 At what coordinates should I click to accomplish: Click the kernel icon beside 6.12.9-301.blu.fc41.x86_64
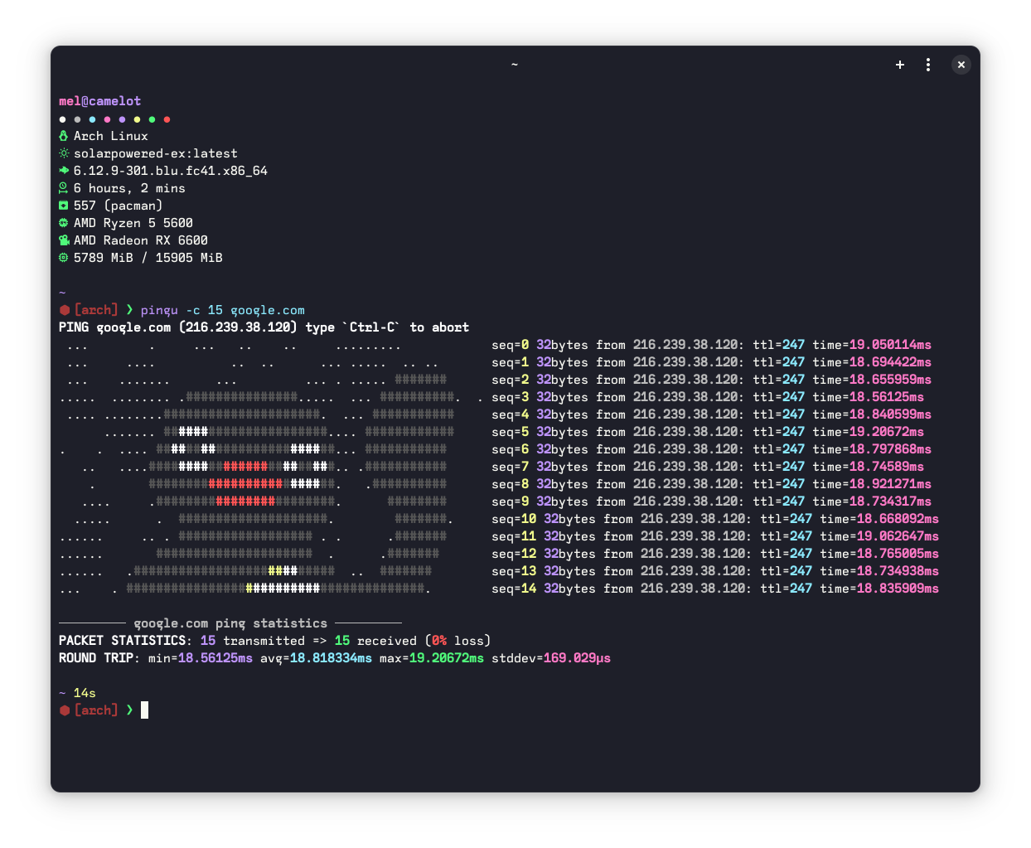63,171
